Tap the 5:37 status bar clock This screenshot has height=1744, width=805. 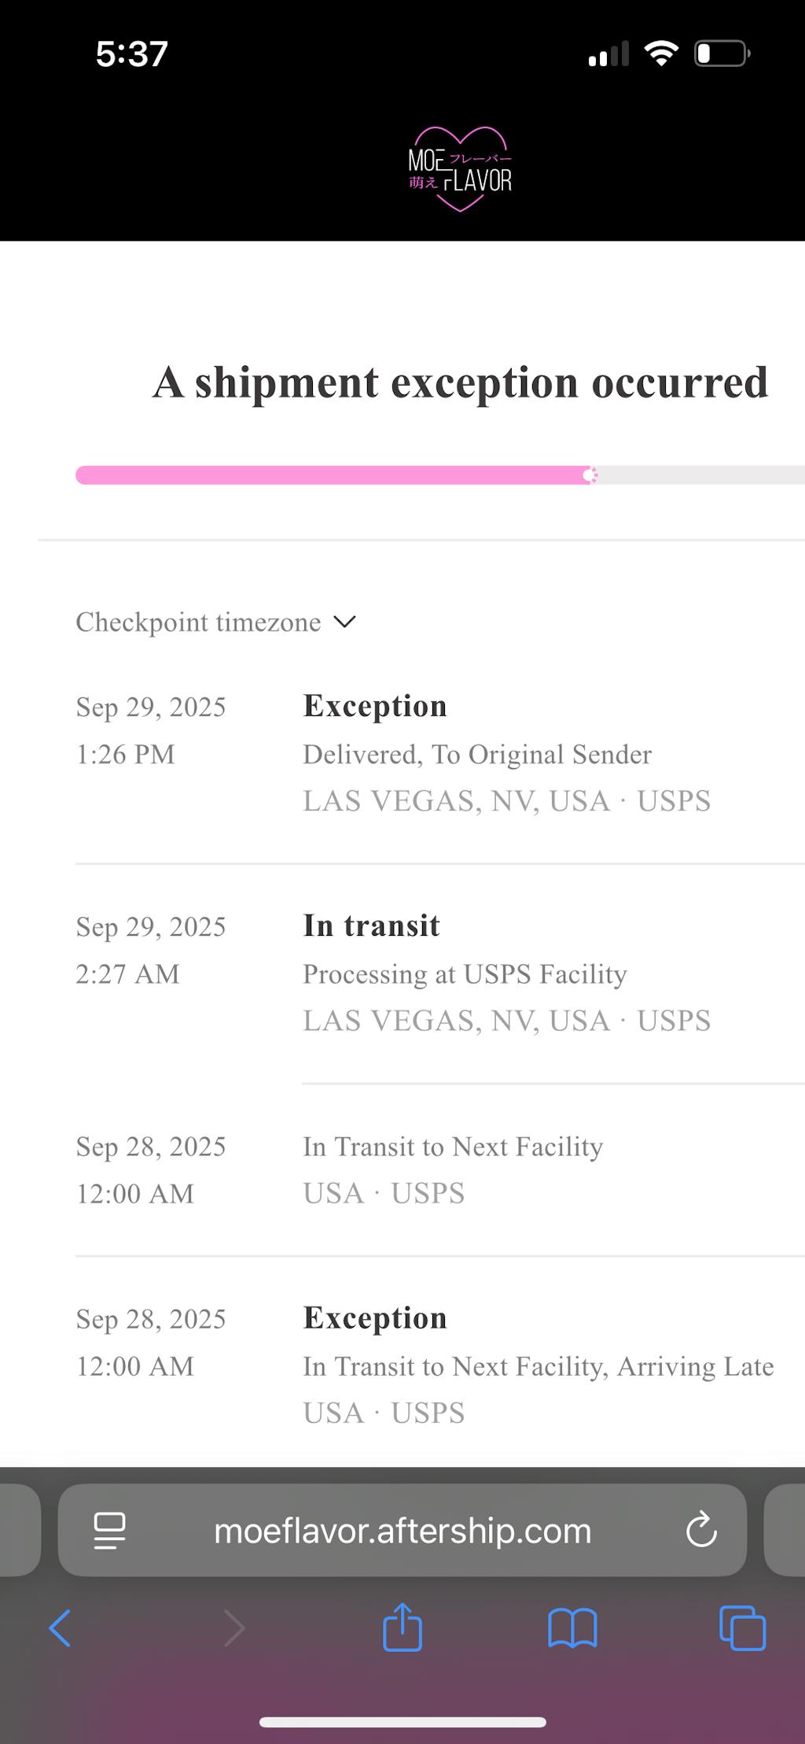[x=132, y=54]
